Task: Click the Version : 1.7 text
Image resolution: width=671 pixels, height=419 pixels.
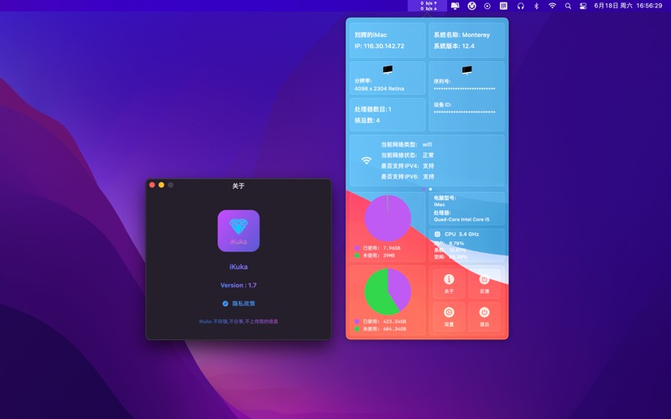Action: point(238,285)
